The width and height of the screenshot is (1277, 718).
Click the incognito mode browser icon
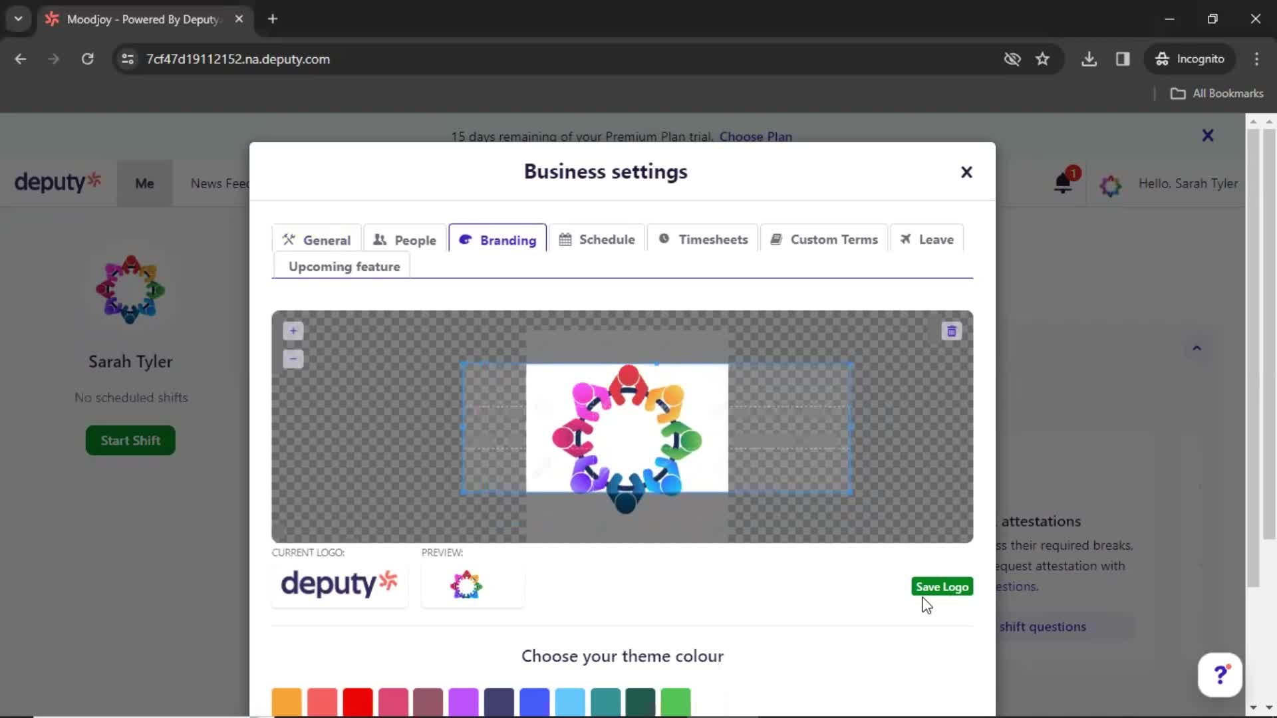(1161, 59)
